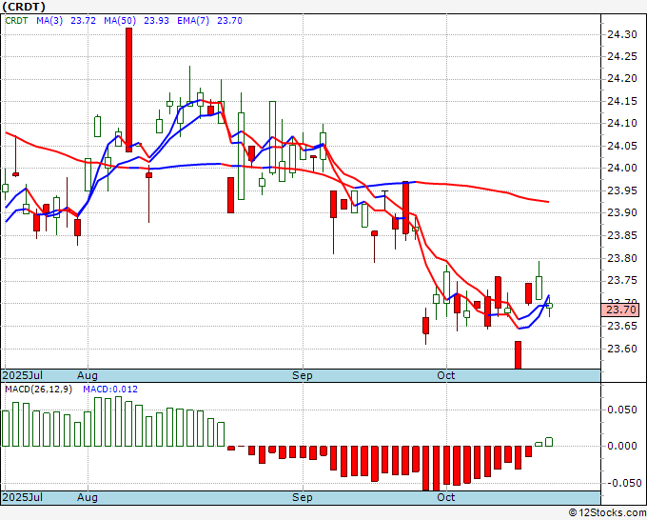Click the 23.60 price axis label
This screenshot has height=520, width=647.
(622, 349)
